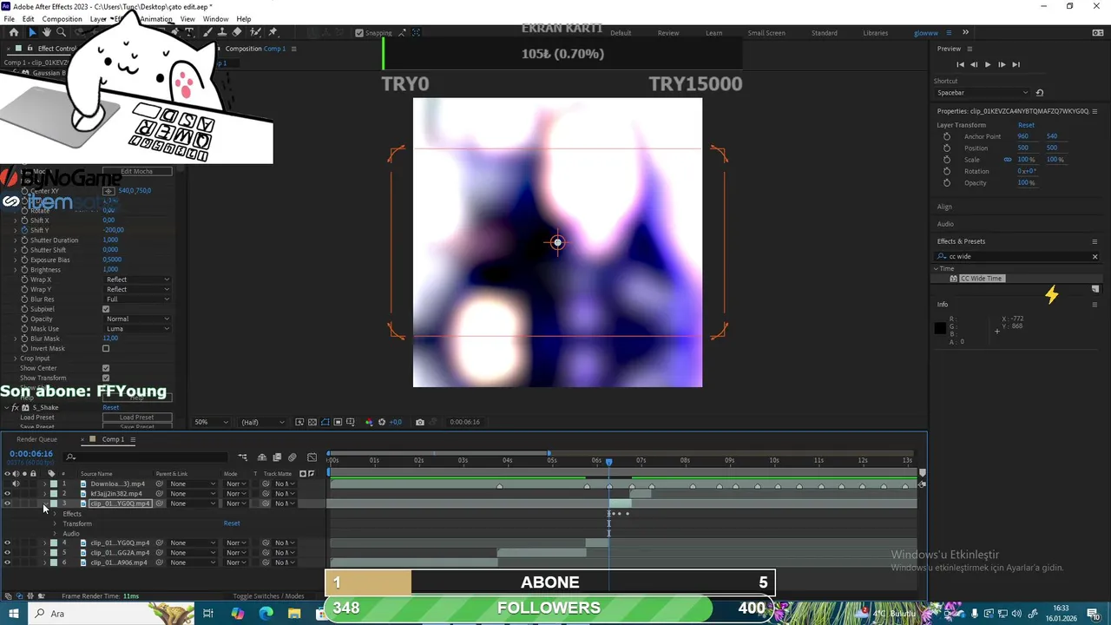This screenshot has height=625, width=1111.
Task: Select the Zoom magnifier tool
Action: click(61, 32)
